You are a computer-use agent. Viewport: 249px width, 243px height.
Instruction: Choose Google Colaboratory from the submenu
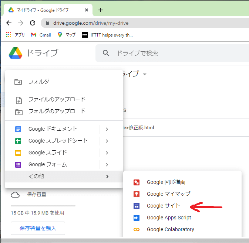(182, 230)
